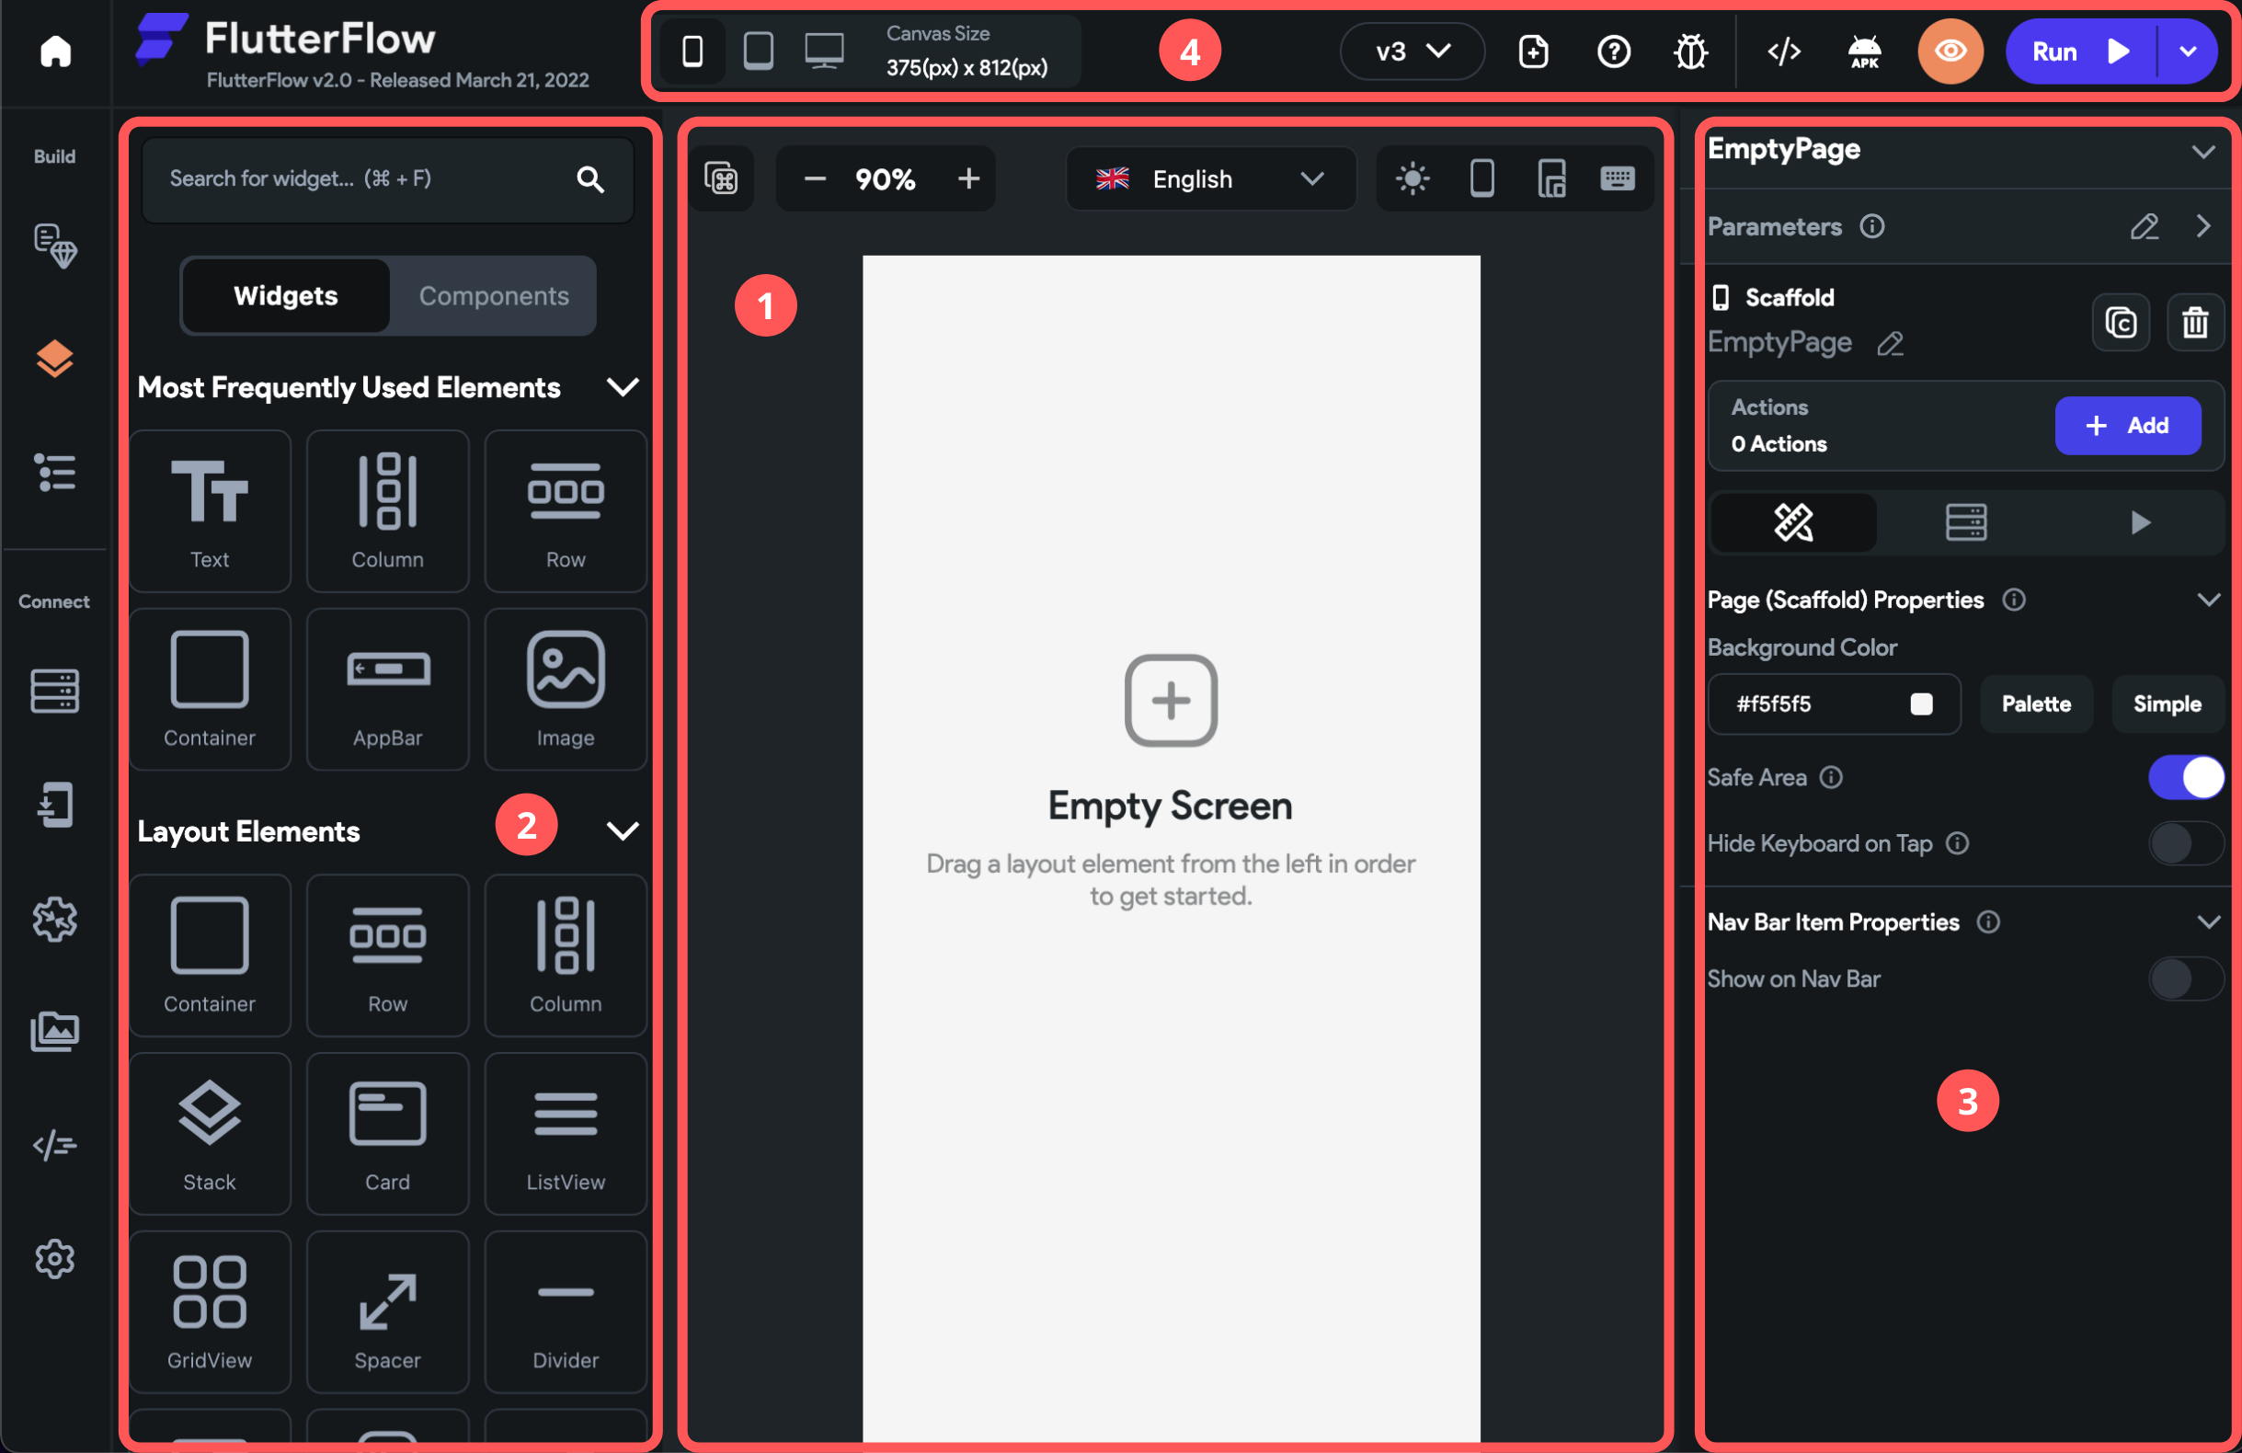Viewport: 2242px width, 1453px height.
Task: Switch to the Widgets tab
Action: pyautogui.click(x=285, y=296)
